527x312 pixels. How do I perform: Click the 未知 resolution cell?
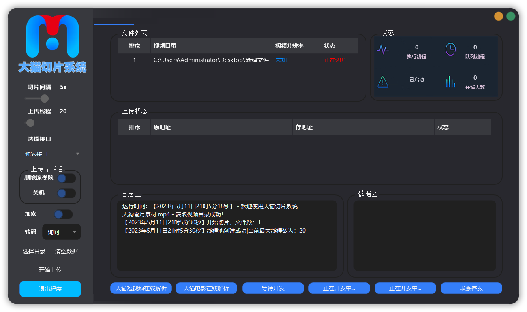[281, 60]
